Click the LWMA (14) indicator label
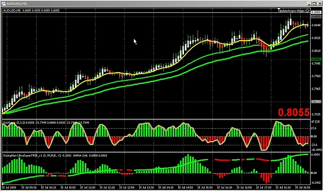323x191 pixels. click(90, 155)
